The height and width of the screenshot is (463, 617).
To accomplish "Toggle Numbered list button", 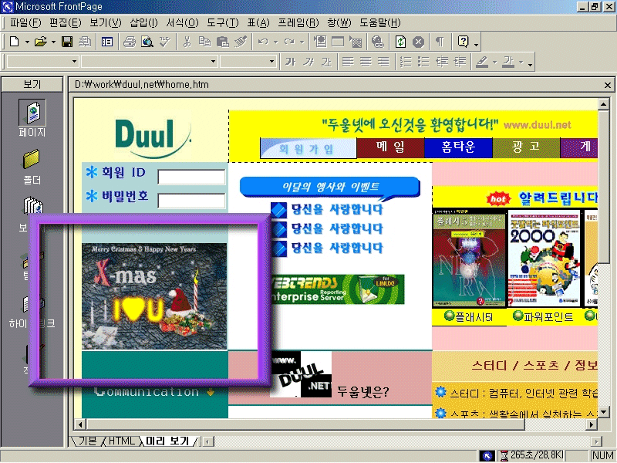I will tap(406, 62).
